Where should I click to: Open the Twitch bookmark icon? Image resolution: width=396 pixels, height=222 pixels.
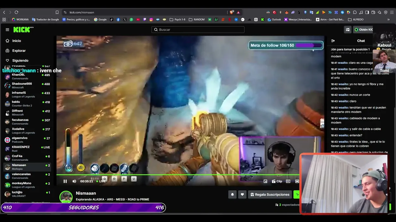coord(144,19)
